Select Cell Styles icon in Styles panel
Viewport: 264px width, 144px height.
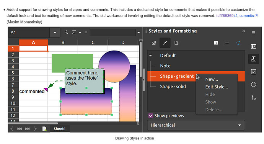(x=154, y=43)
